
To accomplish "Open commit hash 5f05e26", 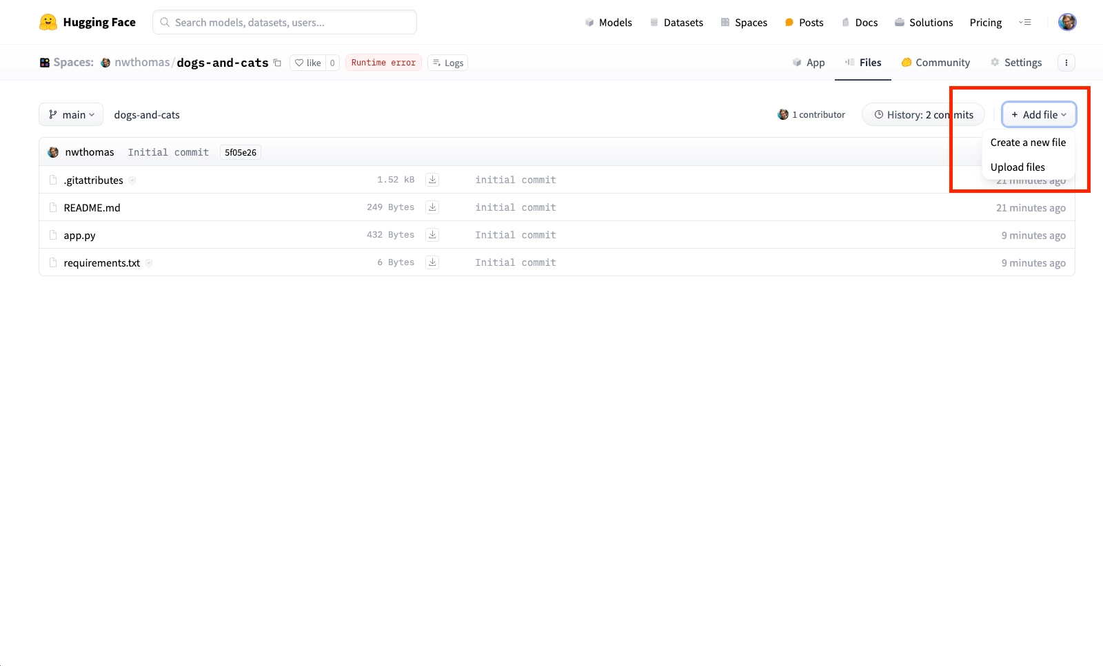I will coord(240,152).
